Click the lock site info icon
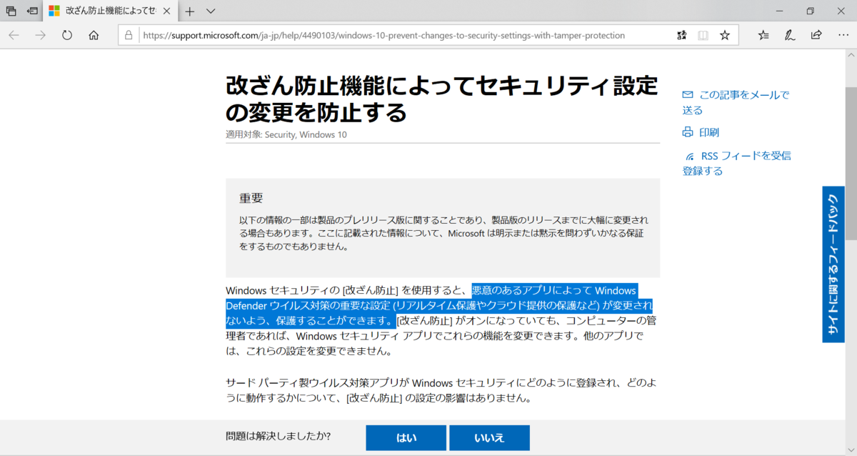857x456 pixels. tap(129, 35)
